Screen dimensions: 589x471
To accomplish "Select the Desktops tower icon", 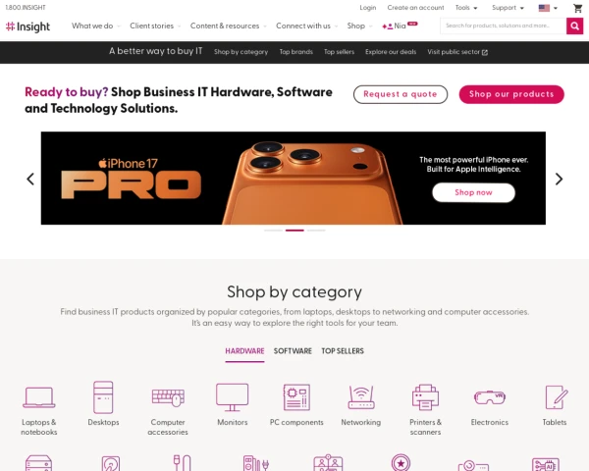I will [103, 397].
